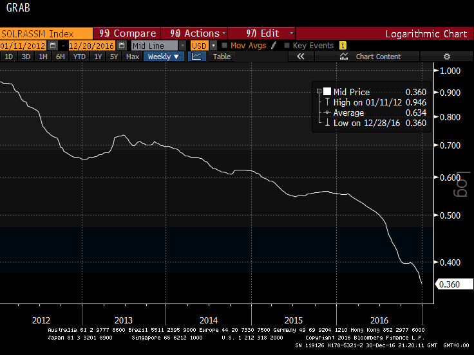
Task: Open the 96) Actions menu
Action: (x=194, y=33)
